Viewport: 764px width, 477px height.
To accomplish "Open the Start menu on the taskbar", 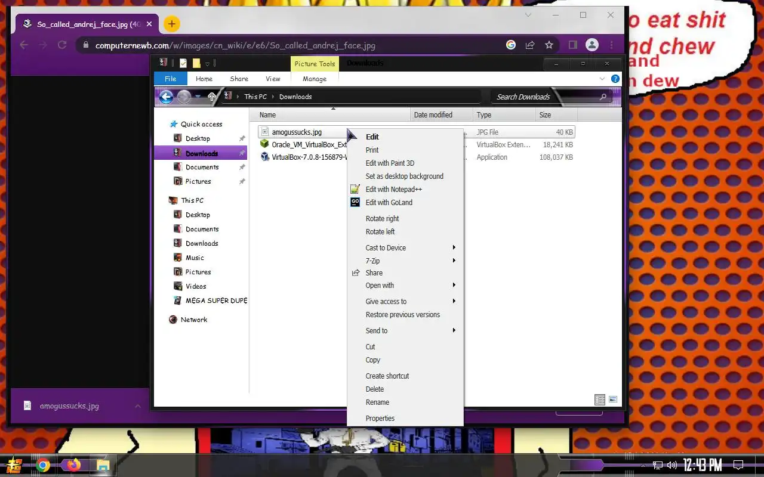I will tap(14, 465).
